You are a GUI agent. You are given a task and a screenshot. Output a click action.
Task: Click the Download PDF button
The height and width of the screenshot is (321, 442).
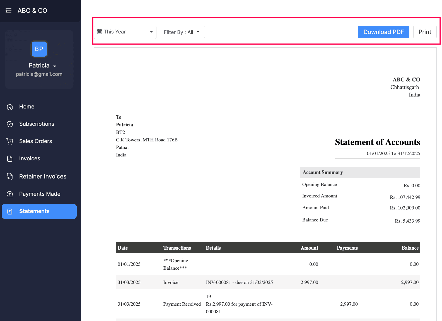383,32
